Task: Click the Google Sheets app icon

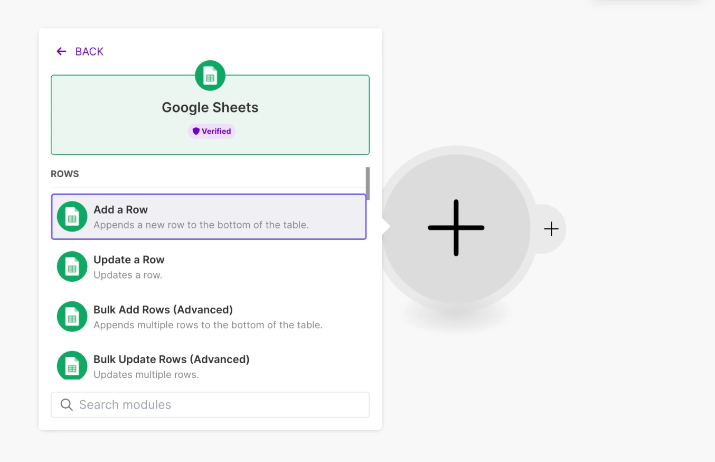Action: [x=210, y=75]
